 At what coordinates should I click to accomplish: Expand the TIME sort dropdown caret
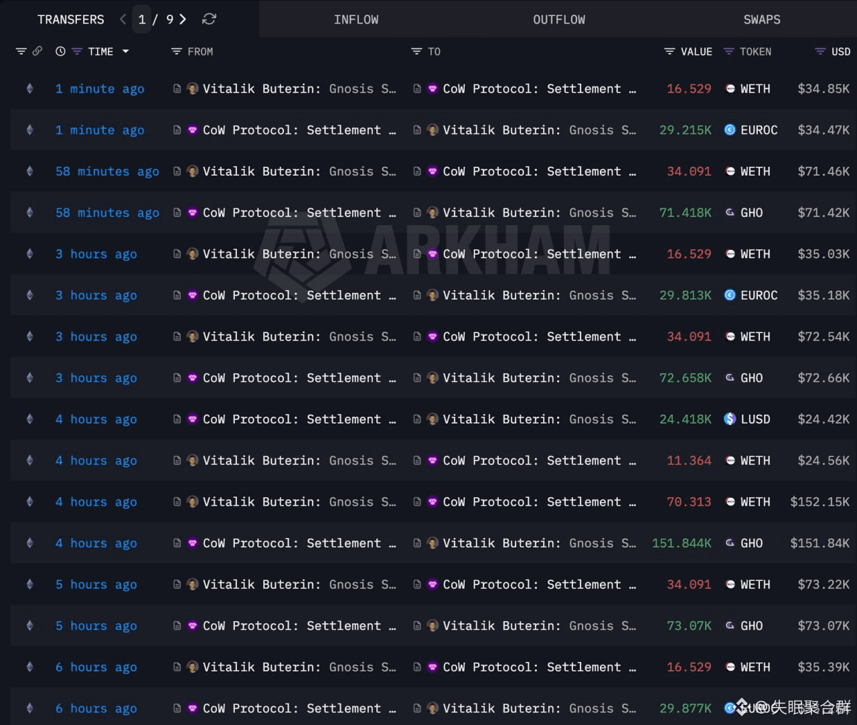125,52
